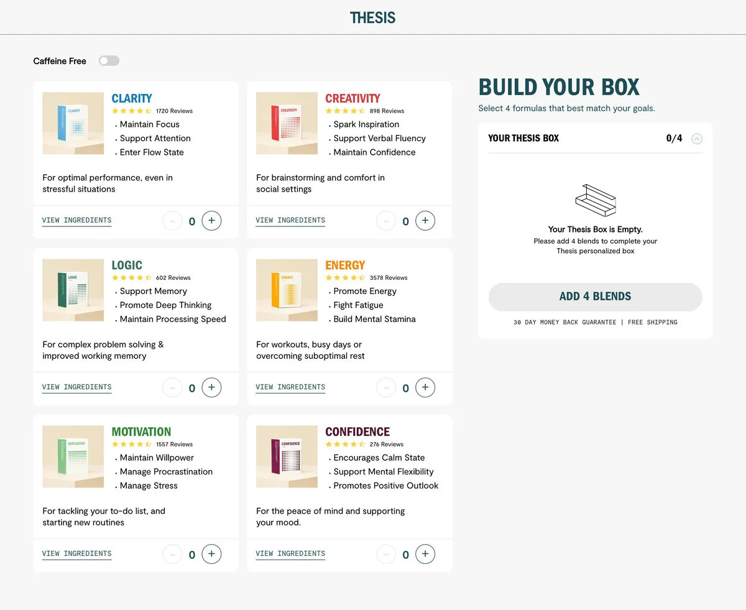
Task: View ingredients for Energy
Action: point(290,387)
